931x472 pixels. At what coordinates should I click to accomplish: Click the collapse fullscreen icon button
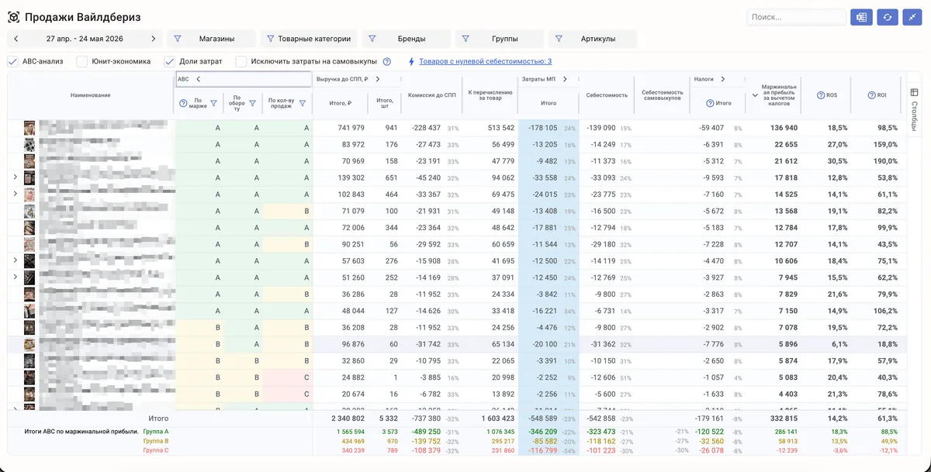pyautogui.click(x=912, y=17)
